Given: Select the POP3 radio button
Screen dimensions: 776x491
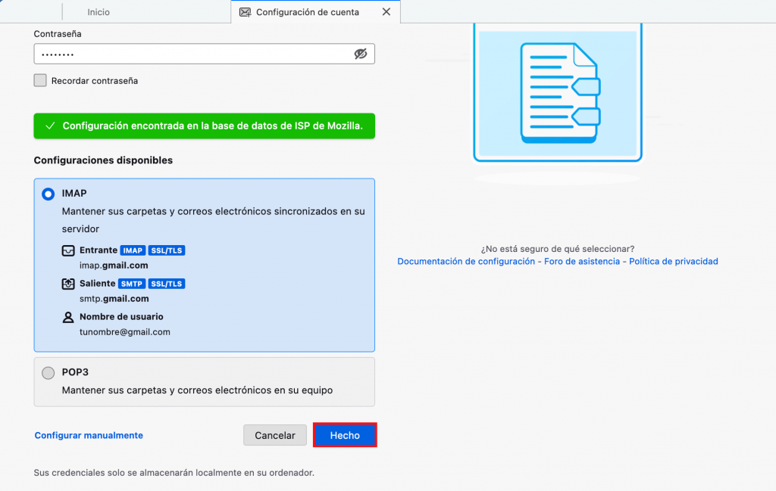Looking at the screenshot, I should point(48,372).
